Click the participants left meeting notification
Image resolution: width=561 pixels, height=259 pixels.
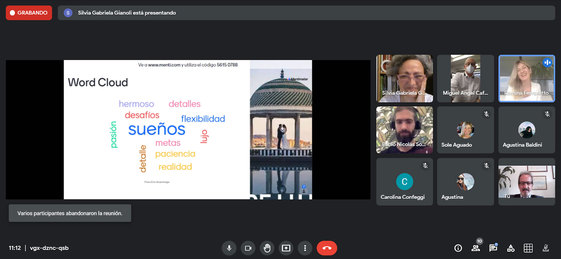click(70, 213)
